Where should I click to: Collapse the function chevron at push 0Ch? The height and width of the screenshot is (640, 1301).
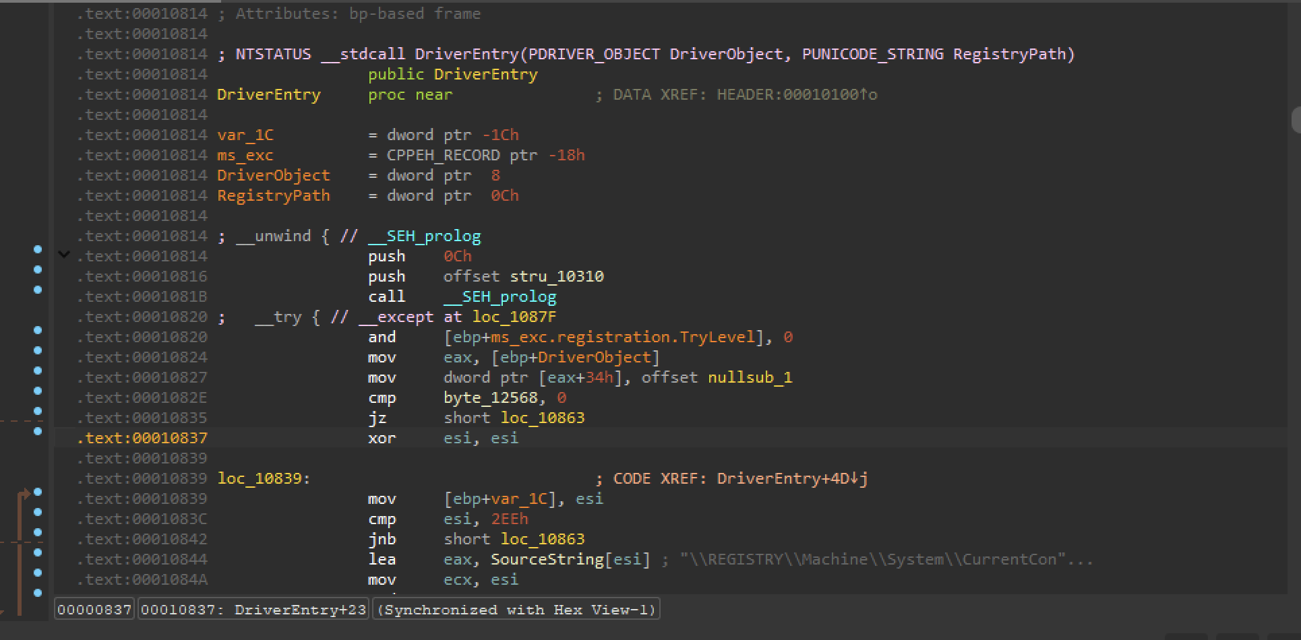point(64,255)
